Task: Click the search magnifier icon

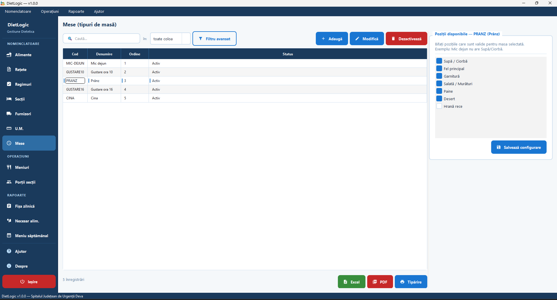Action: 70,39
